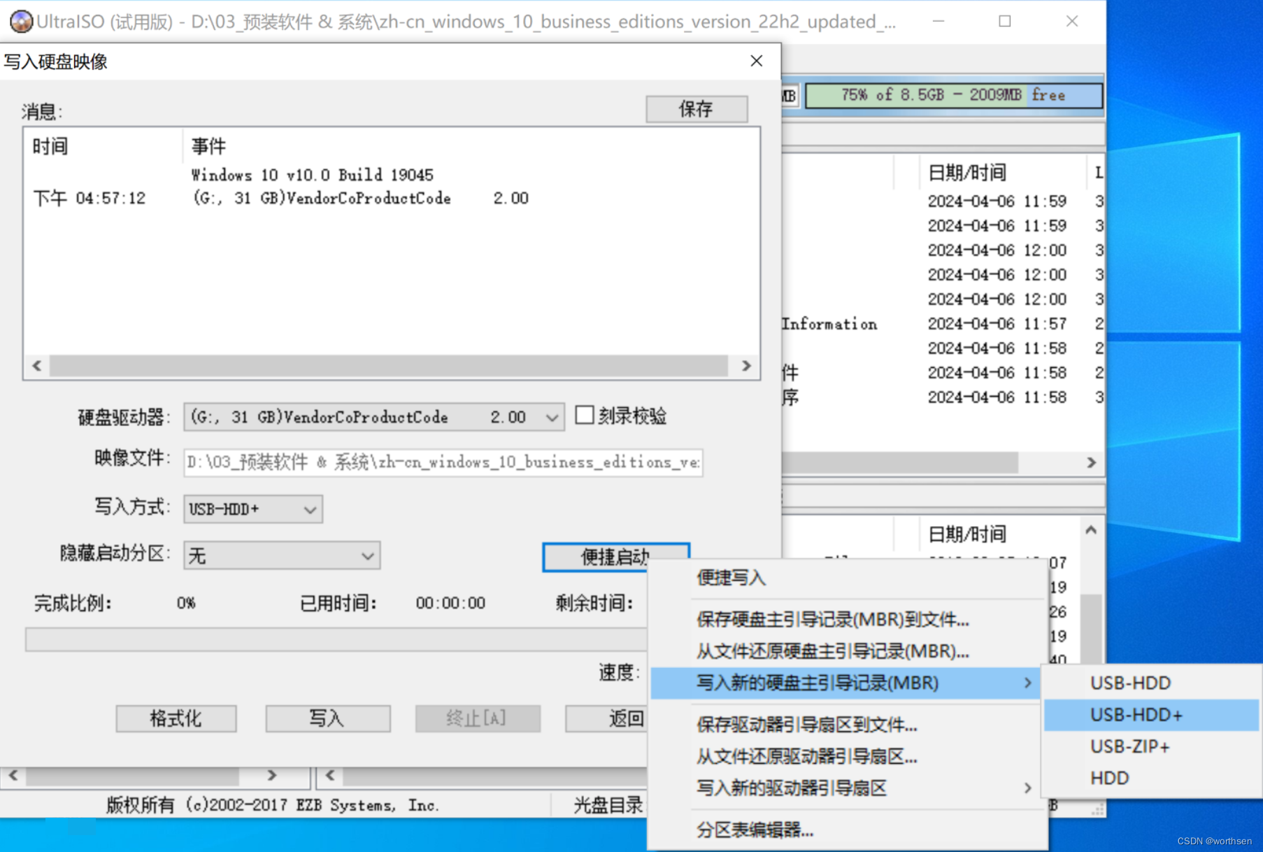Select 保存驱动器引导扇区到文件

coord(846,725)
